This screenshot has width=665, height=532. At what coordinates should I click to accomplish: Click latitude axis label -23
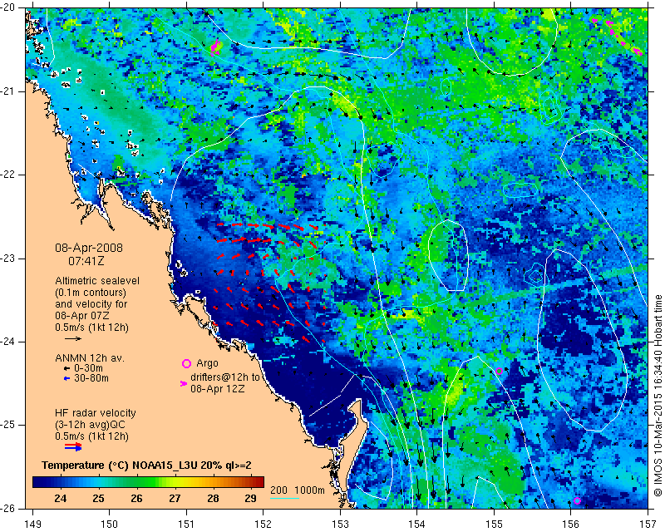click(x=8, y=258)
